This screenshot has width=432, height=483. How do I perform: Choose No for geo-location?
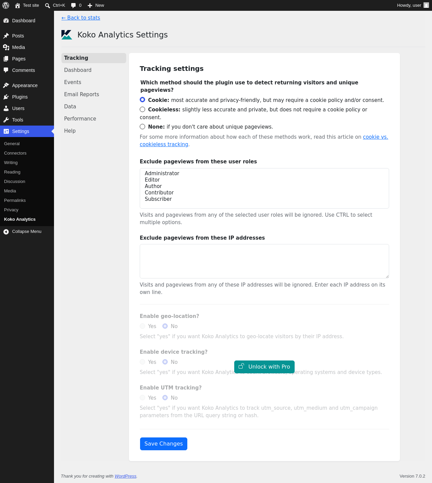click(x=165, y=326)
